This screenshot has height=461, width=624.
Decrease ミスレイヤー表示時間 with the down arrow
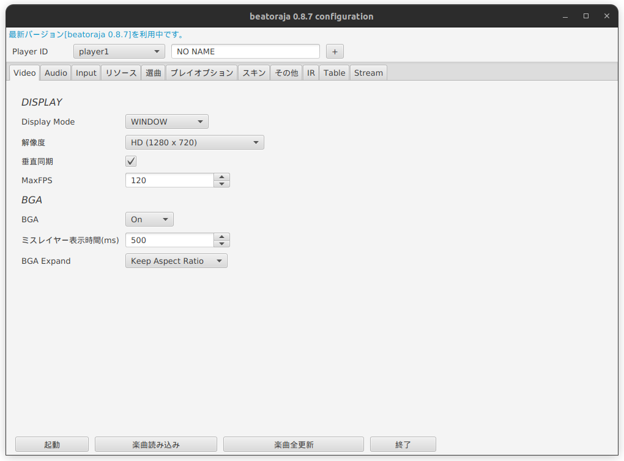[222, 244]
